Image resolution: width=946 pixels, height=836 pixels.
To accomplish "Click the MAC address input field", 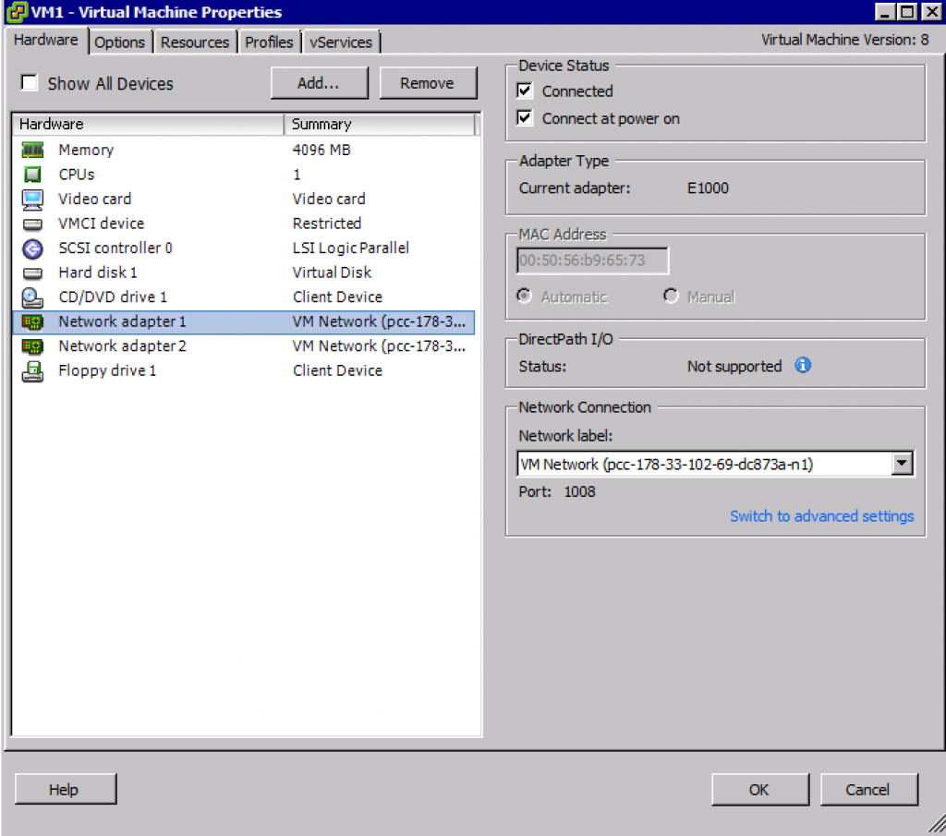I will click(x=592, y=260).
